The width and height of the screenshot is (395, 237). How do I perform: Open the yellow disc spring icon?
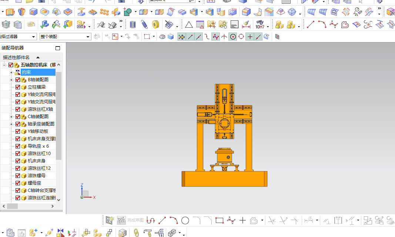point(156,25)
